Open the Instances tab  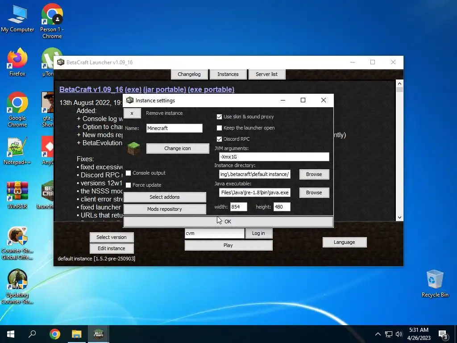point(228,74)
